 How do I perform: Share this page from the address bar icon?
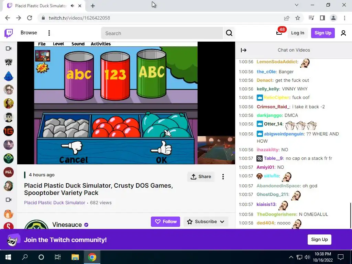[286, 18]
